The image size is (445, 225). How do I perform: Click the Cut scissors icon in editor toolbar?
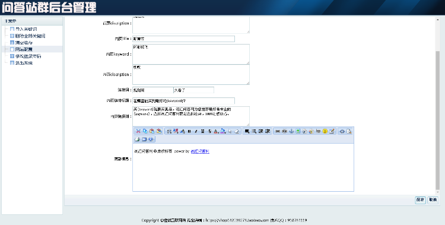pos(138,131)
